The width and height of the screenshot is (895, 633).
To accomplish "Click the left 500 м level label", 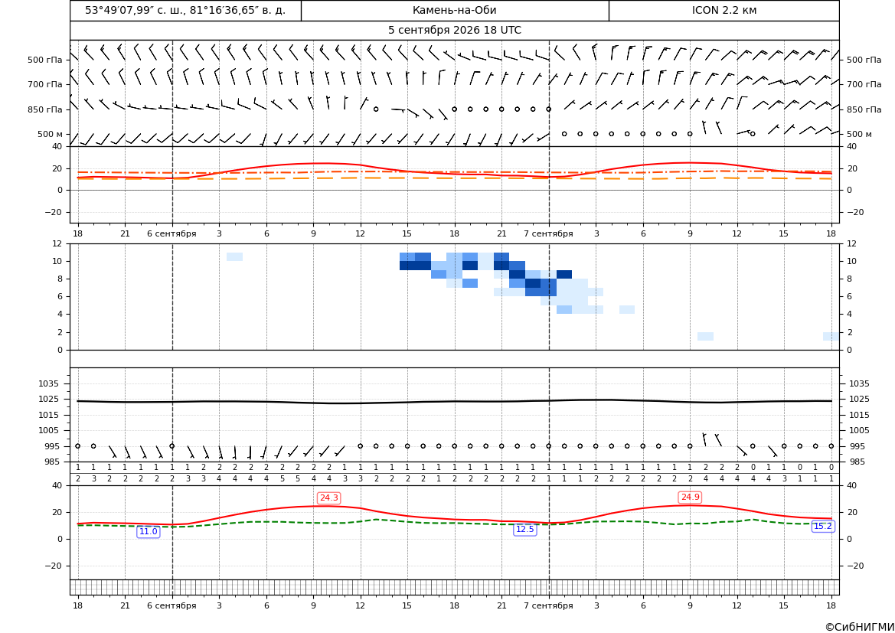I will click(51, 134).
